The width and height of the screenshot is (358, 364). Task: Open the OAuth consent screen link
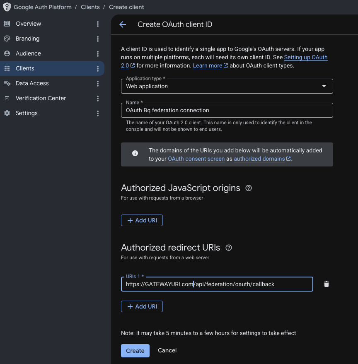(196, 159)
